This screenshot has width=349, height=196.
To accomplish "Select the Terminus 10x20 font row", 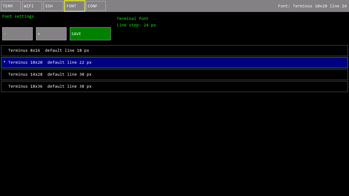I will [x=174, y=63].
